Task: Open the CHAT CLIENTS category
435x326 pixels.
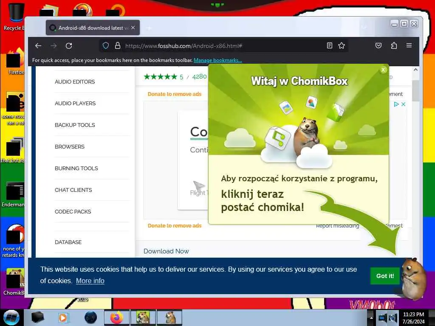Action: click(x=73, y=190)
